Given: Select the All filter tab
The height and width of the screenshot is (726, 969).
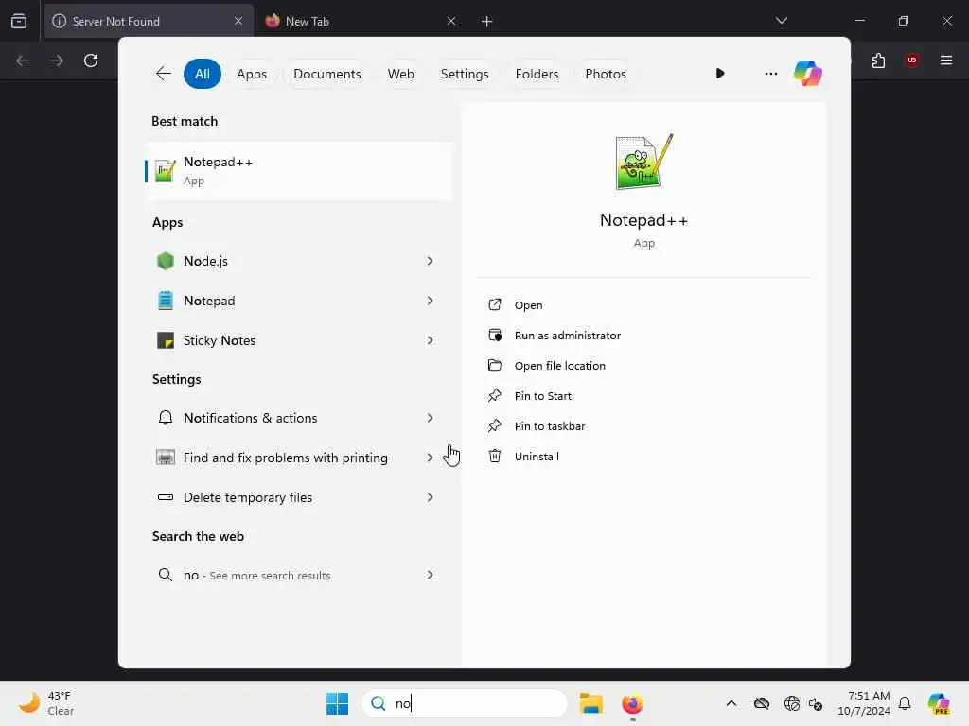Looking at the screenshot, I should 203,74.
